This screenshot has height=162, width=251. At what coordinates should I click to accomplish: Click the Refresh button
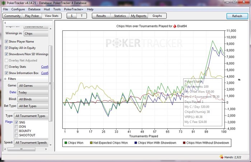[237, 16]
